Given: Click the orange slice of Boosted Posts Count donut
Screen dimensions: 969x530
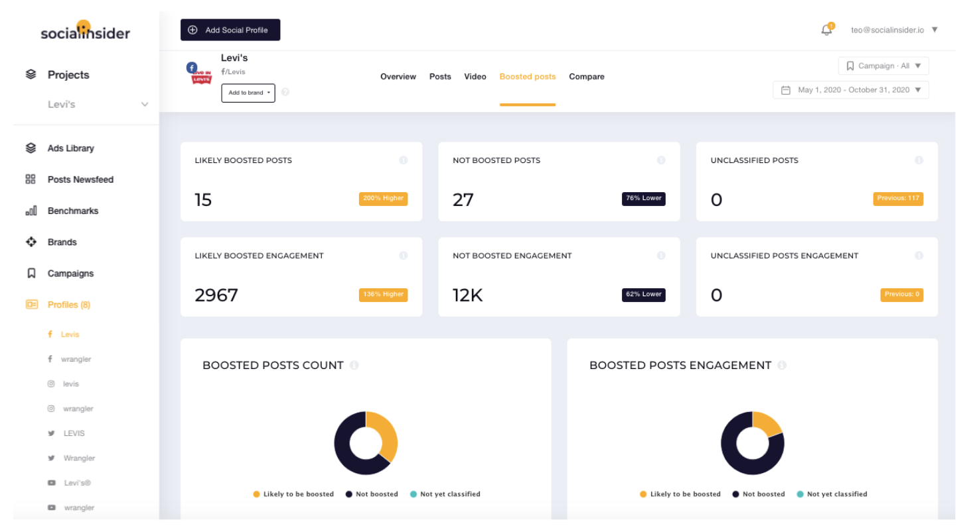Looking at the screenshot, I should [x=386, y=433].
